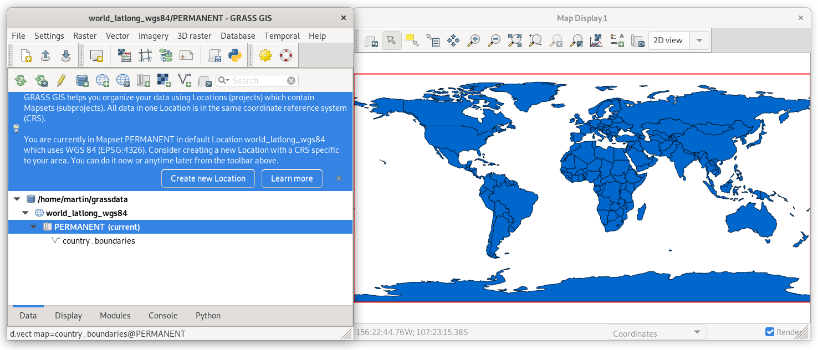
Task: Open the Vector menu
Action: click(117, 35)
